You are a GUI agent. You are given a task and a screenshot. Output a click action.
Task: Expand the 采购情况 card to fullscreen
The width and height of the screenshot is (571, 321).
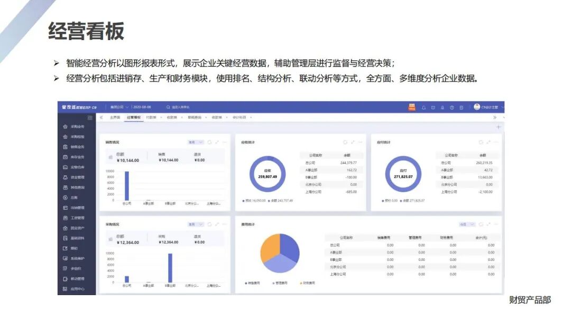coord(217,224)
